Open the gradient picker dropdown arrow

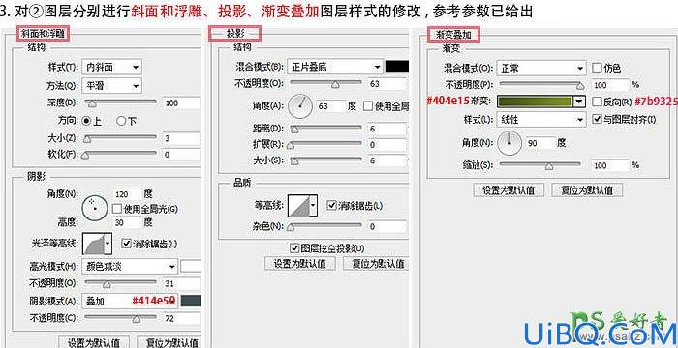579,101
